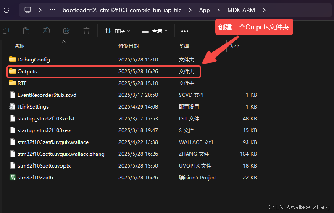Image resolution: width=334 pixels, height=213 pixels.
Task: Open the 排序 sort dropdown
Action: pos(117,31)
